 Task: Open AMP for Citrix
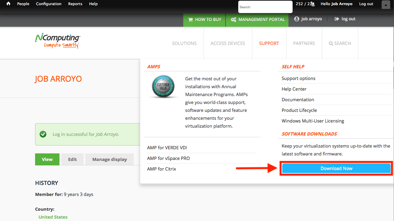click(161, 169)
